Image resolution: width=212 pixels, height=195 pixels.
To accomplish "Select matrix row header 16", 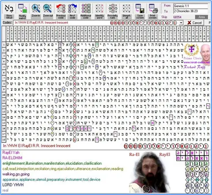I will [4, 128].
